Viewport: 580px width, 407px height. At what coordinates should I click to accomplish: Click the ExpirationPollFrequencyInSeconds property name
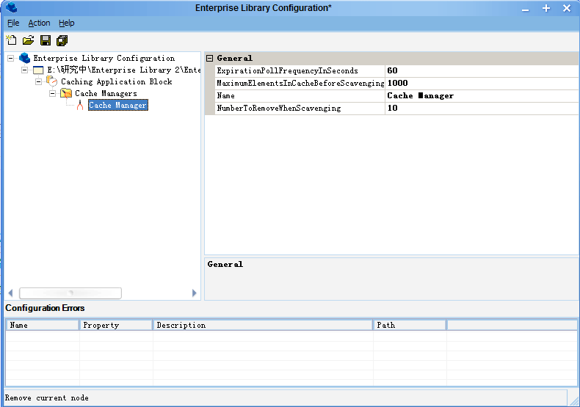tap(287, 70)
